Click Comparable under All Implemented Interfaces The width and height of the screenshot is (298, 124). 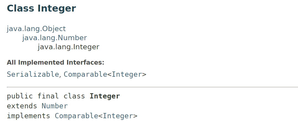point(85,74)
